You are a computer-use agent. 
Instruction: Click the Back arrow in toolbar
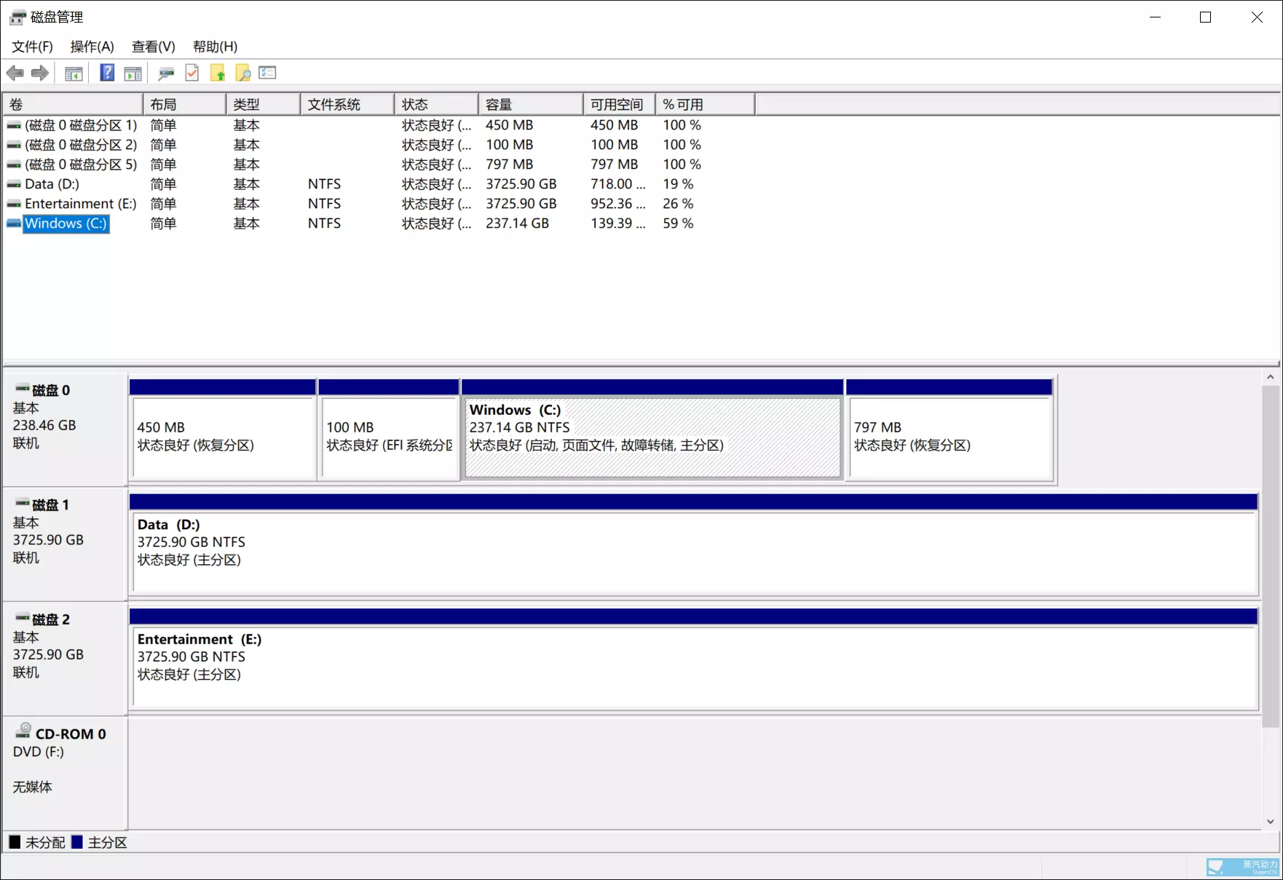click(x=15, y=73)
